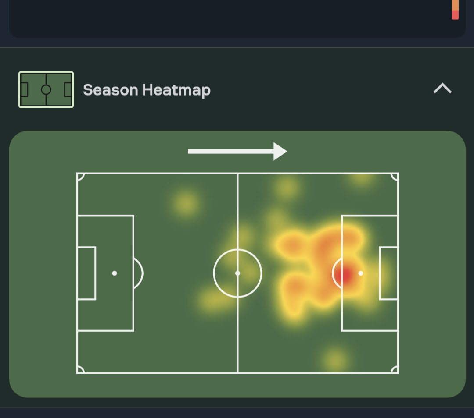Click the top-right corner arc of the pitch
The width and height of the screenshot is (474, 418).
395,176
